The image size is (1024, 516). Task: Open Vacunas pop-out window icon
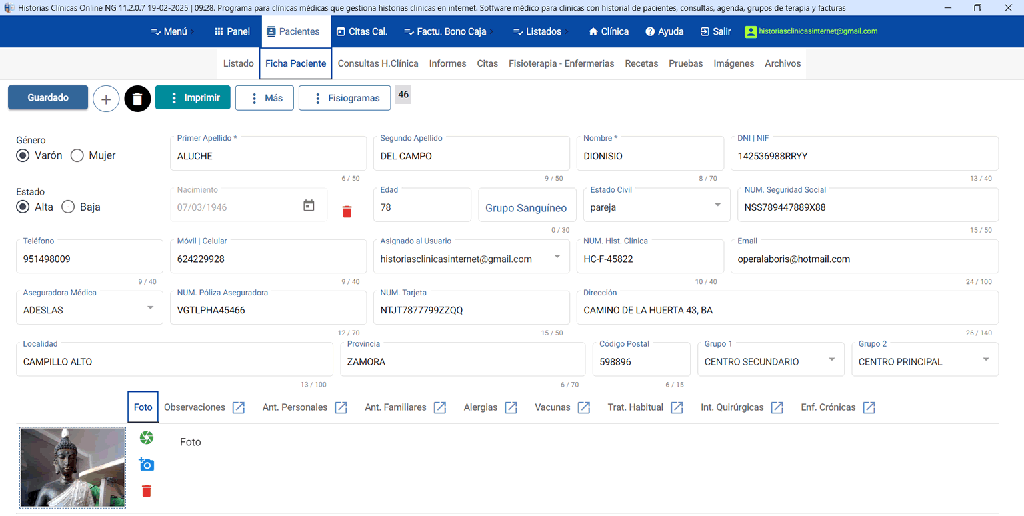click(583, 407)
